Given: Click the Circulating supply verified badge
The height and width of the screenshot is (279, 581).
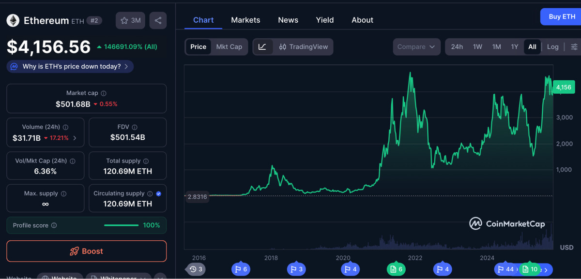Looking at the screenshot, I should pos(159,193).
